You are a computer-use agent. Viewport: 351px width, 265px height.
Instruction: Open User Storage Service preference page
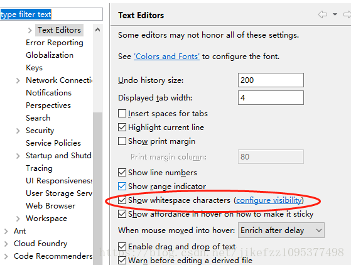pyautogui.click(x=59, y=193)
